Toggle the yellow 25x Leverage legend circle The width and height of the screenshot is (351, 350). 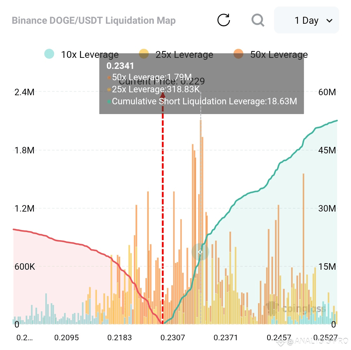[144, 54]
